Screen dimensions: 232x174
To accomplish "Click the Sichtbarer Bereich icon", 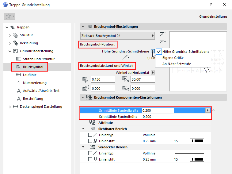I will [92, 129].
